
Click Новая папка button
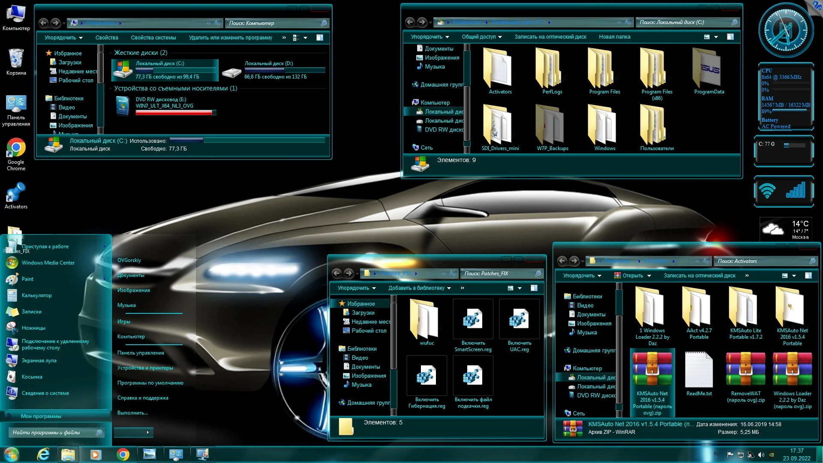click(614, 37)
